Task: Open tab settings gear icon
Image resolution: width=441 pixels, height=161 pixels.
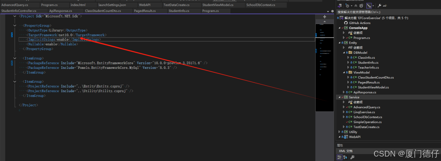Action: tap(332, 11)
